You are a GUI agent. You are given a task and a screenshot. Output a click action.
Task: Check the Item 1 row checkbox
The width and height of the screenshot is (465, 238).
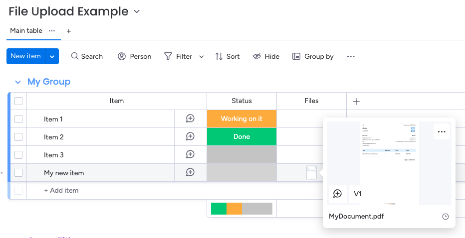coord(18,119)
